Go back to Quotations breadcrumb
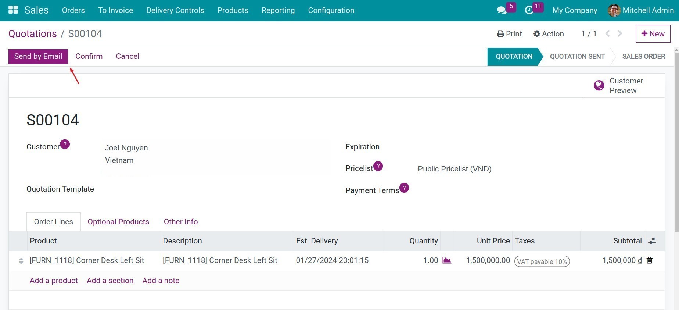 [33, 33]
